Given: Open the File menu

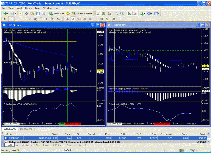Looking at the screenshot, I should [x=4, y=8].
